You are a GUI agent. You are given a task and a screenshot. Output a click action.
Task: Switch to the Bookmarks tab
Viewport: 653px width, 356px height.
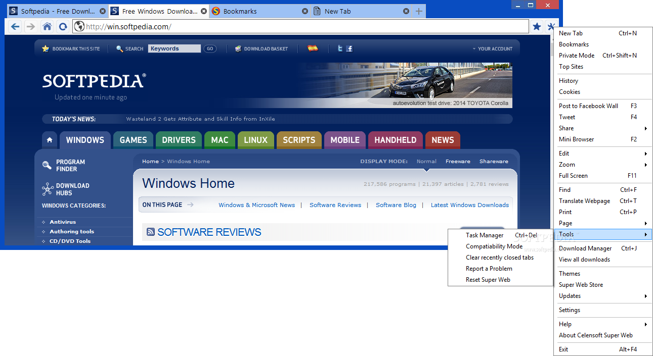pos(260,11)
